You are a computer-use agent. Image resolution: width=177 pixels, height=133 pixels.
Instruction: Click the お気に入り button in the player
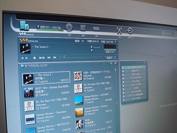tap(110, 52)
